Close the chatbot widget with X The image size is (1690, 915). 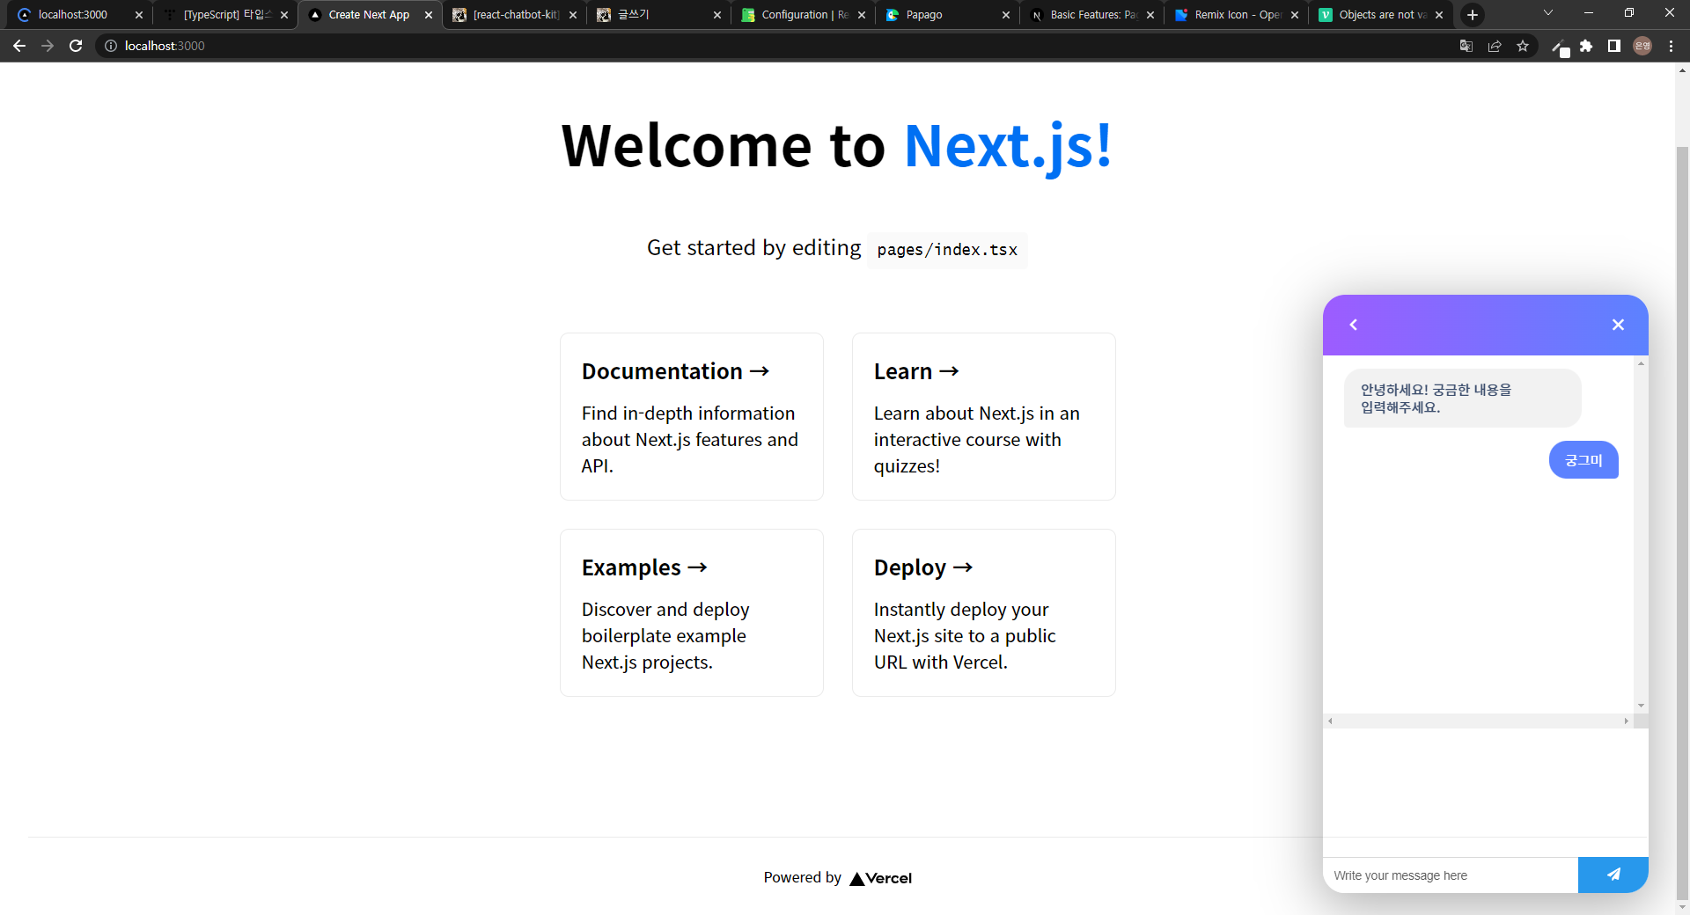click(1618, 325)
